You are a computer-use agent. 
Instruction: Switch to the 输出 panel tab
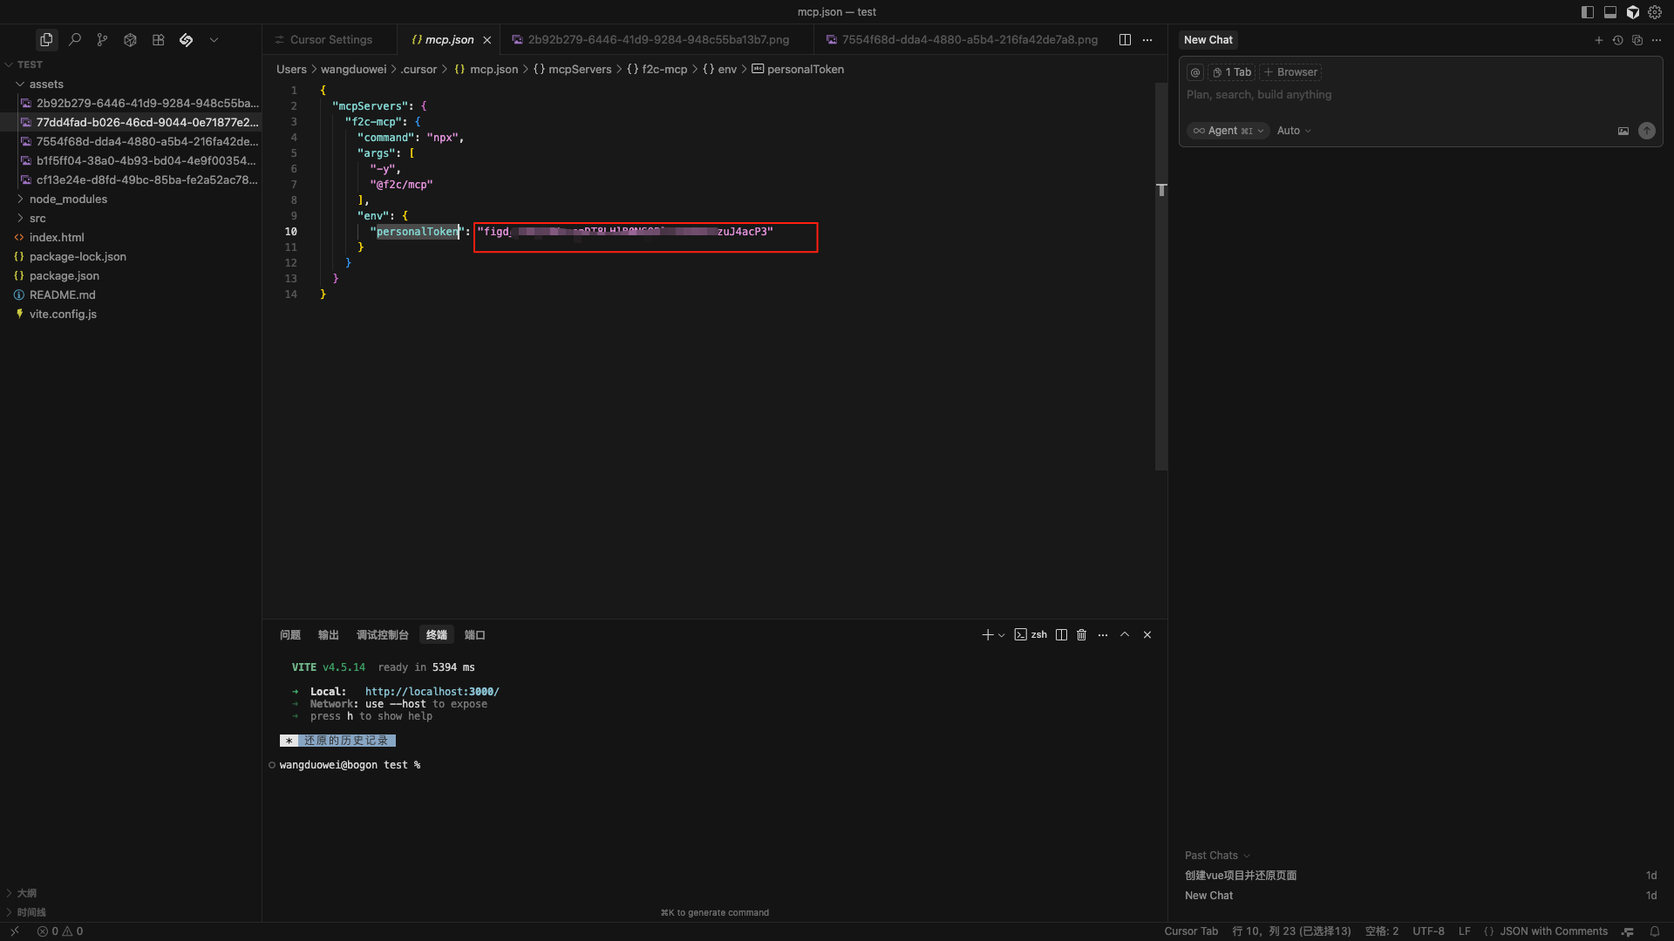pos(328,635)
